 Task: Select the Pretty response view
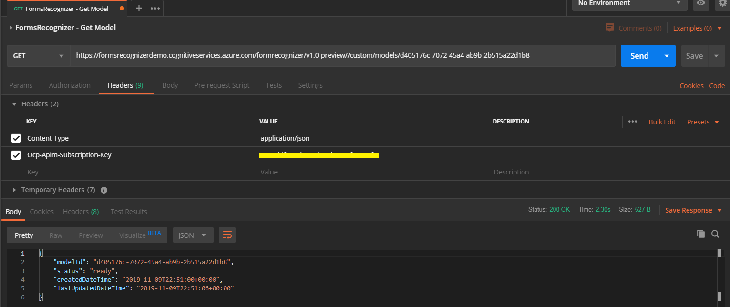click(x=24, y=235)
